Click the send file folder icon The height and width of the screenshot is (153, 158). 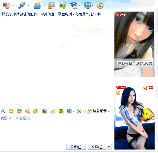37,5
